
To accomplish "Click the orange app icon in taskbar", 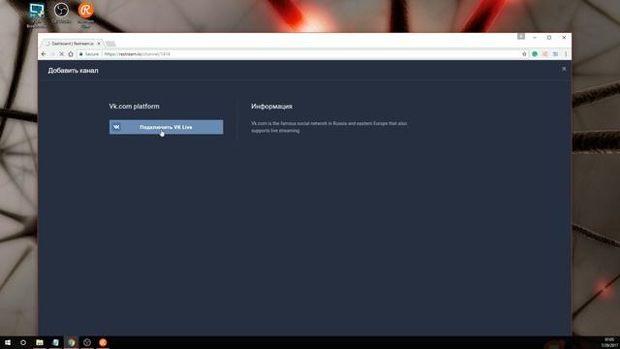I will click(x=103, y=342).
